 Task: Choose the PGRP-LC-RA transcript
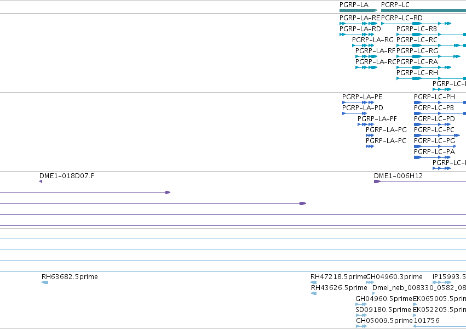click(417, 62)
